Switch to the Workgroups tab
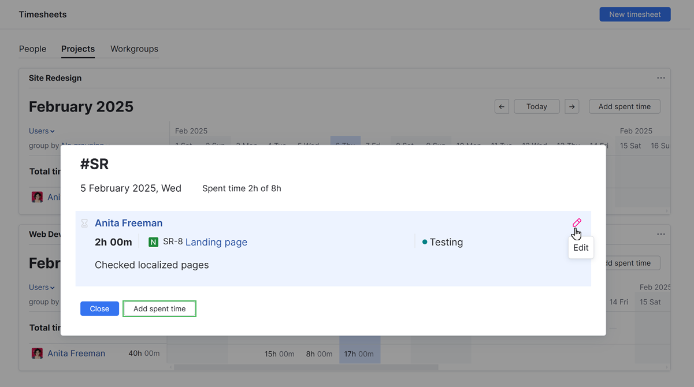The height and width of the screenshot is (387, 694). (133, 49)
